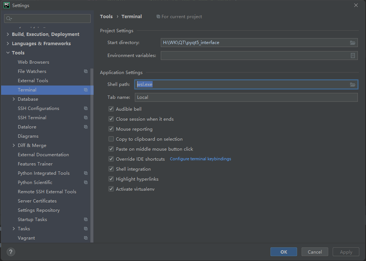Click the Cancel button

click(315, 252)
